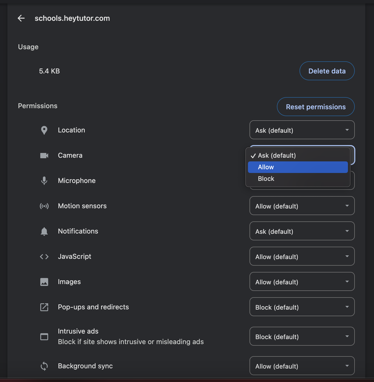The image size is (374, 382).
Task: Click the Location label
Action: [x=71, y=130]
